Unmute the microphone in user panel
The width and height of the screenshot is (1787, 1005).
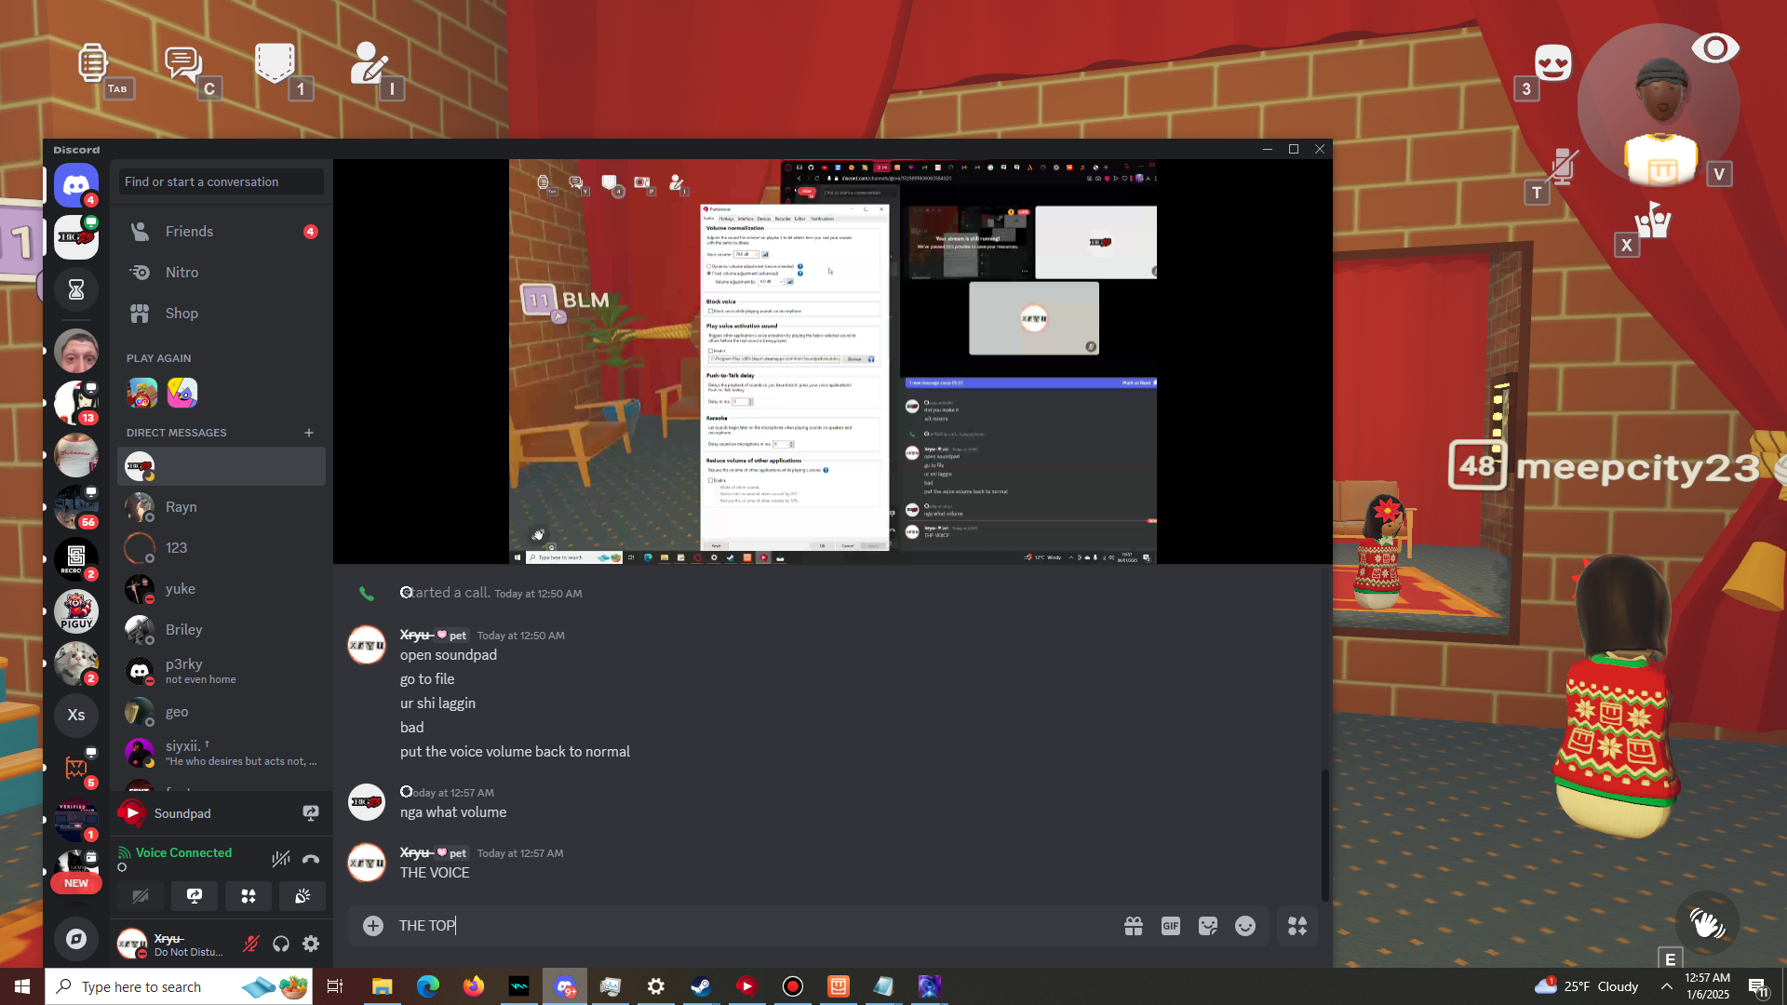pos(250,944)
